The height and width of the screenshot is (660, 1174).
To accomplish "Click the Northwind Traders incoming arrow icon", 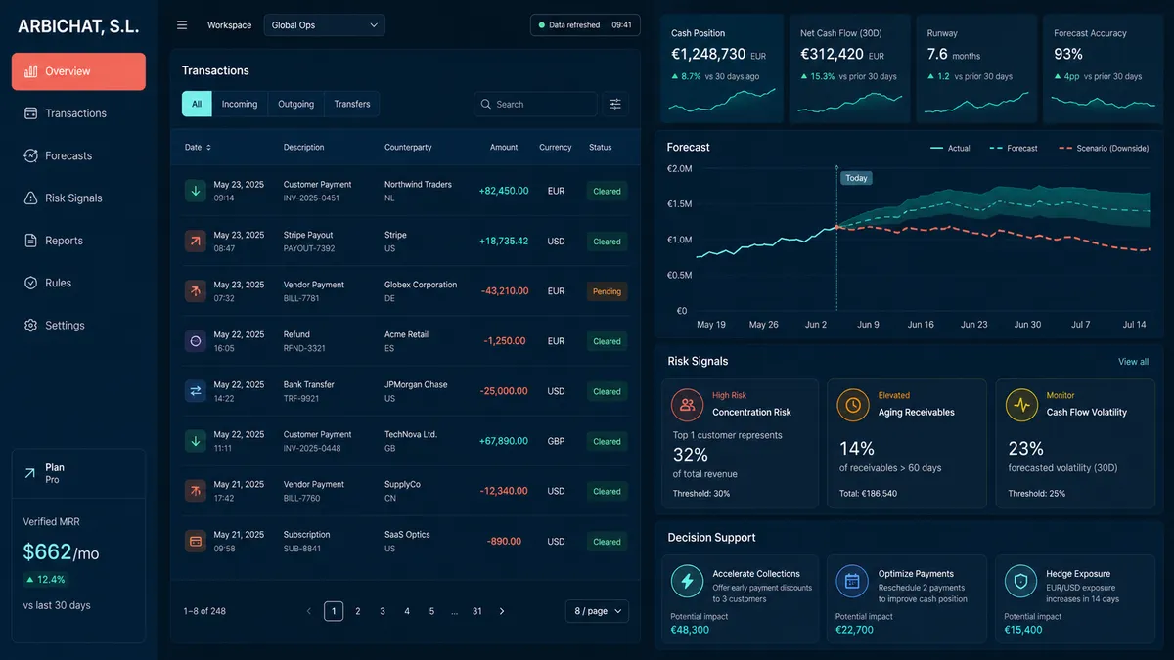I will tap(196, 191).
